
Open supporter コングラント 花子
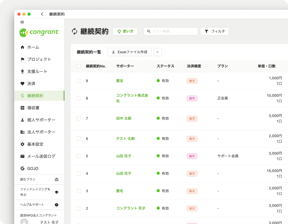[131, 208]
